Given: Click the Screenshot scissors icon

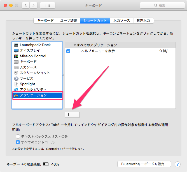Looking at the screenshot, I should 16,73.
